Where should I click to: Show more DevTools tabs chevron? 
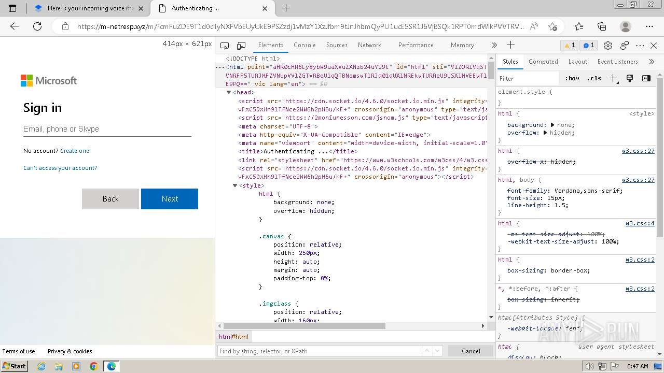point(494,45)
